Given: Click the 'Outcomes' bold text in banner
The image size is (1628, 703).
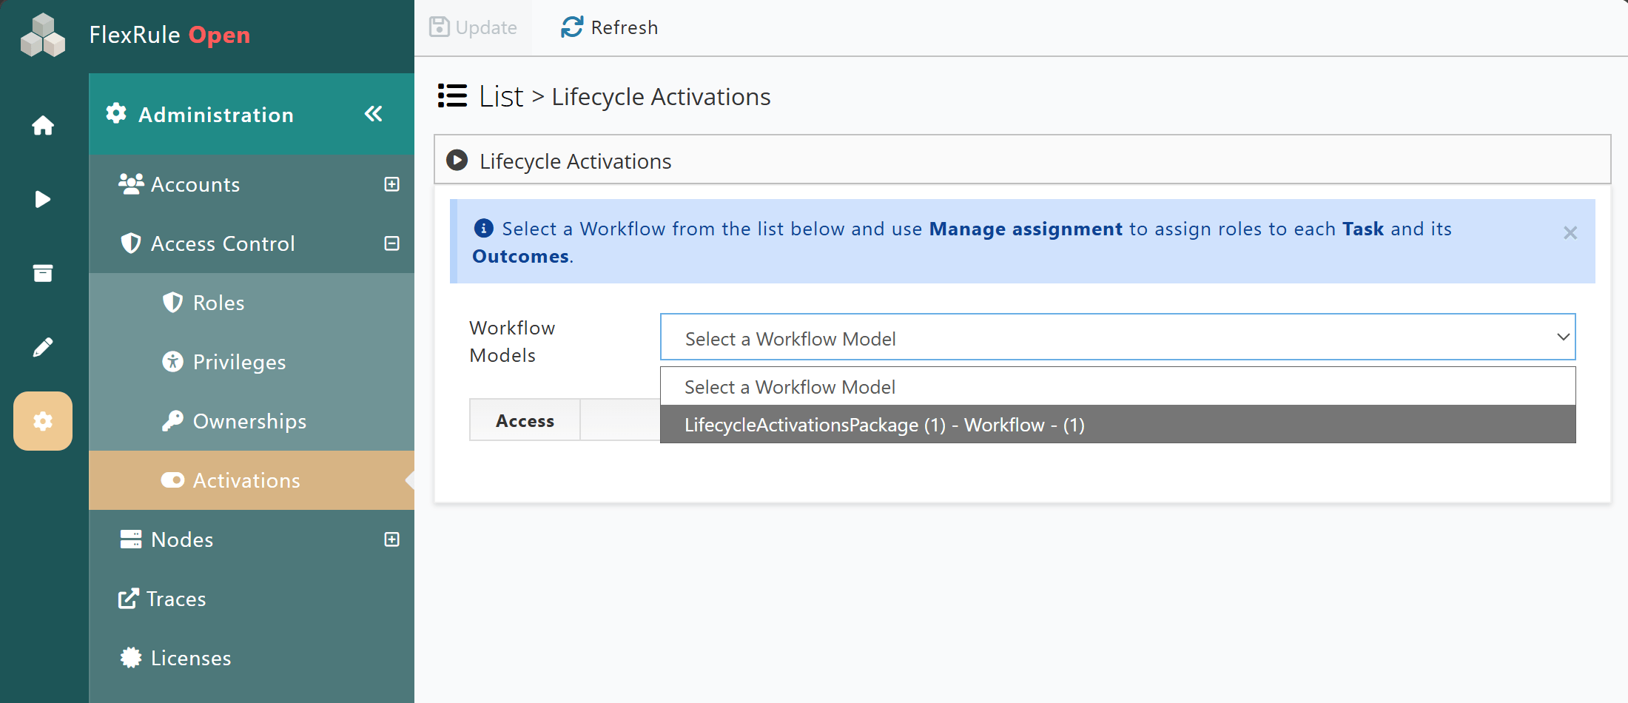Looking at the screenshot, I should tap(520, 256).
